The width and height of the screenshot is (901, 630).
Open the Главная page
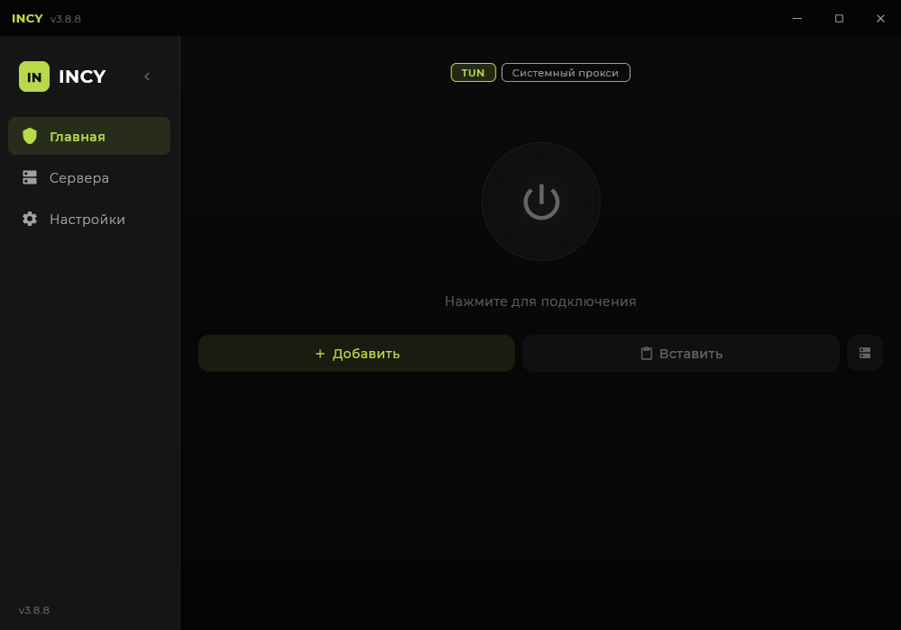[89, 136]
